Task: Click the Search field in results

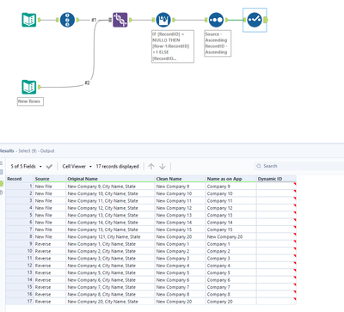Action: [x=299, y=166]
